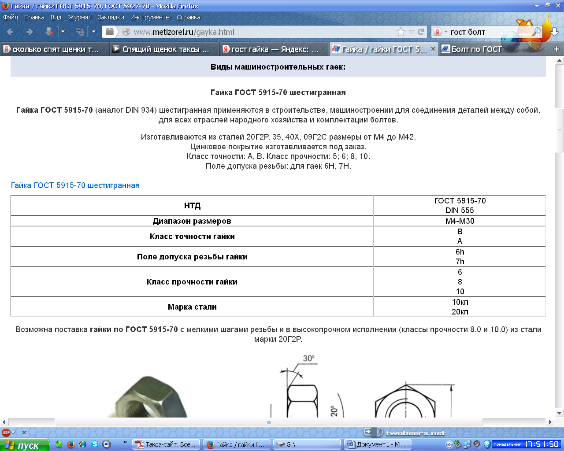Launch Firefox from quick launch bar
The height and width of the screenshot is (451, 564).
[x=70, y=444]
